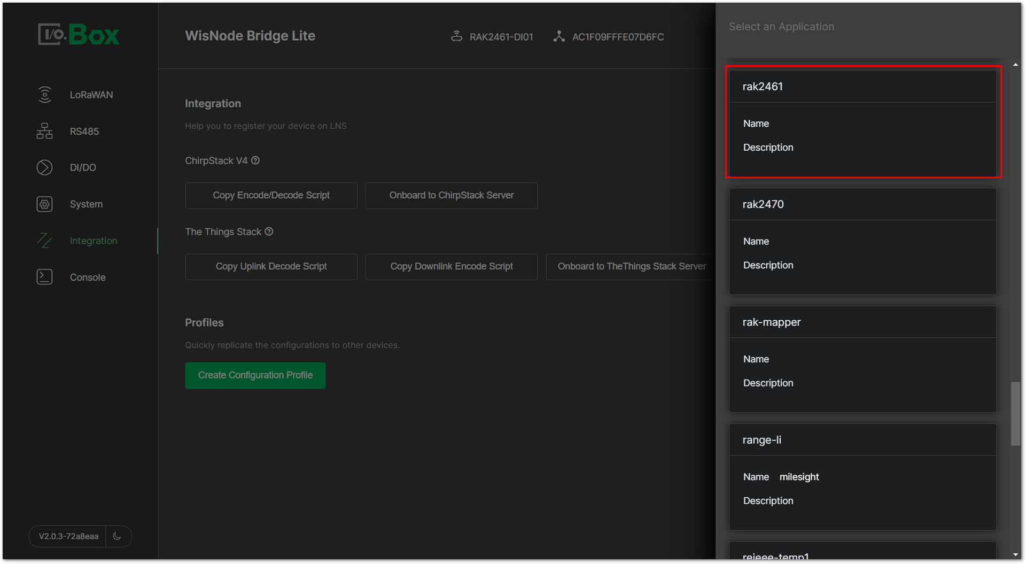The height and width of the screenshot is (564, 1026).
Task: Click the System gear icon in sidebar
Action: coord(45,204)
